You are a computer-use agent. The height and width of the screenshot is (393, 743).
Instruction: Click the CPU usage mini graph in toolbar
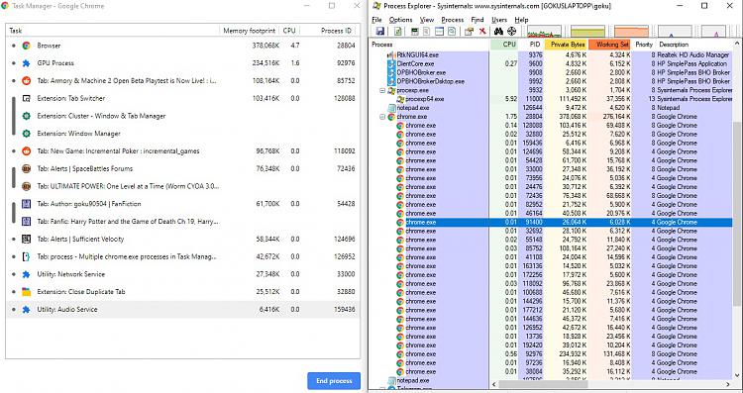coord(545,32)
